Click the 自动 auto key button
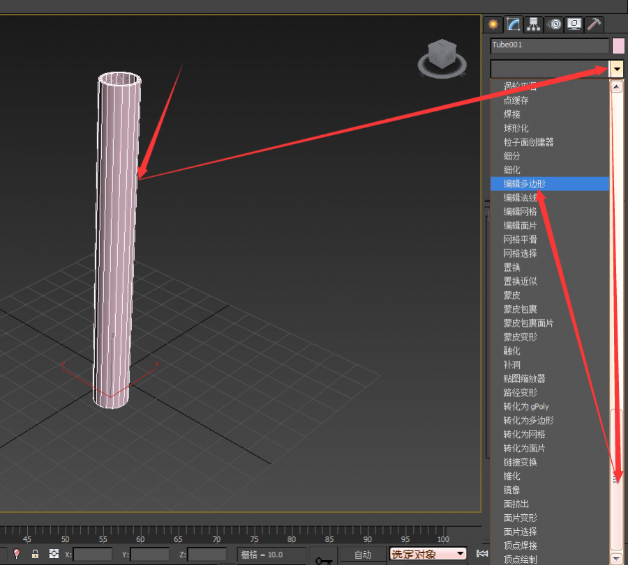The height and width of the screenshot is (565, 628). pos(363,555)
